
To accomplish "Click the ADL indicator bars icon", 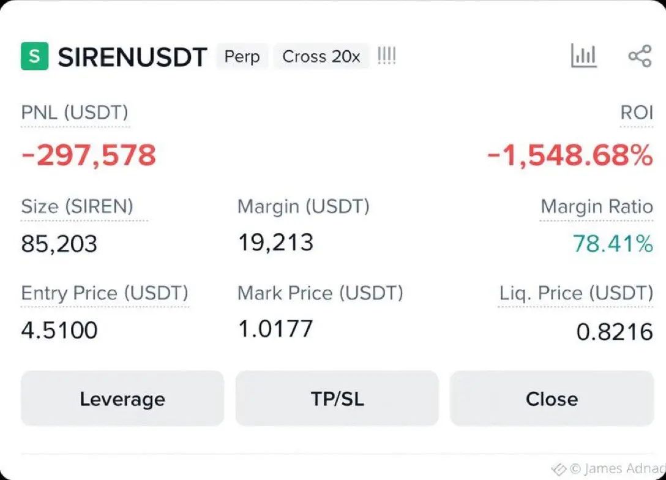I will pos(386,56).
